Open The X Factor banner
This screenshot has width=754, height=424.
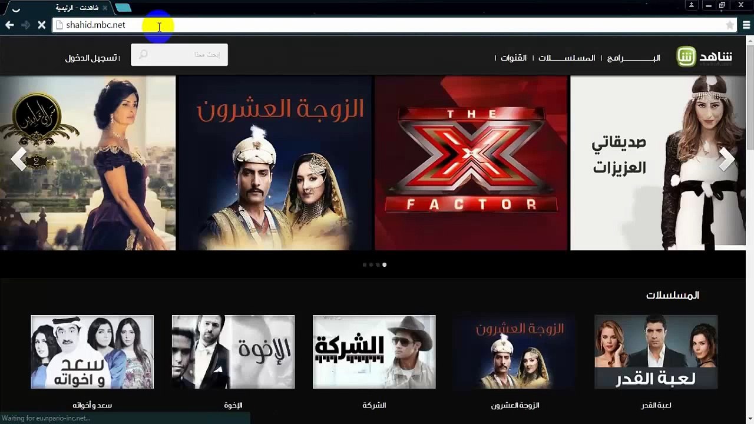[471, 163]
